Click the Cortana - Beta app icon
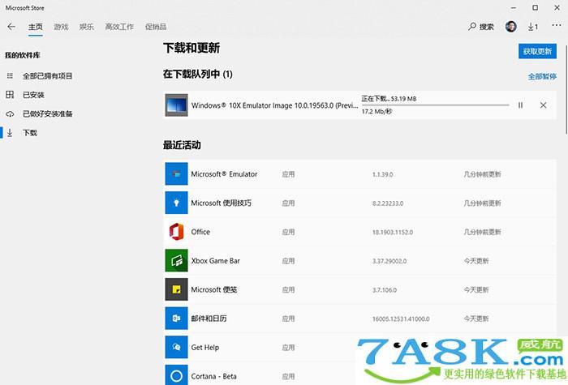The image size is (568, 385). tap(176, 375)
